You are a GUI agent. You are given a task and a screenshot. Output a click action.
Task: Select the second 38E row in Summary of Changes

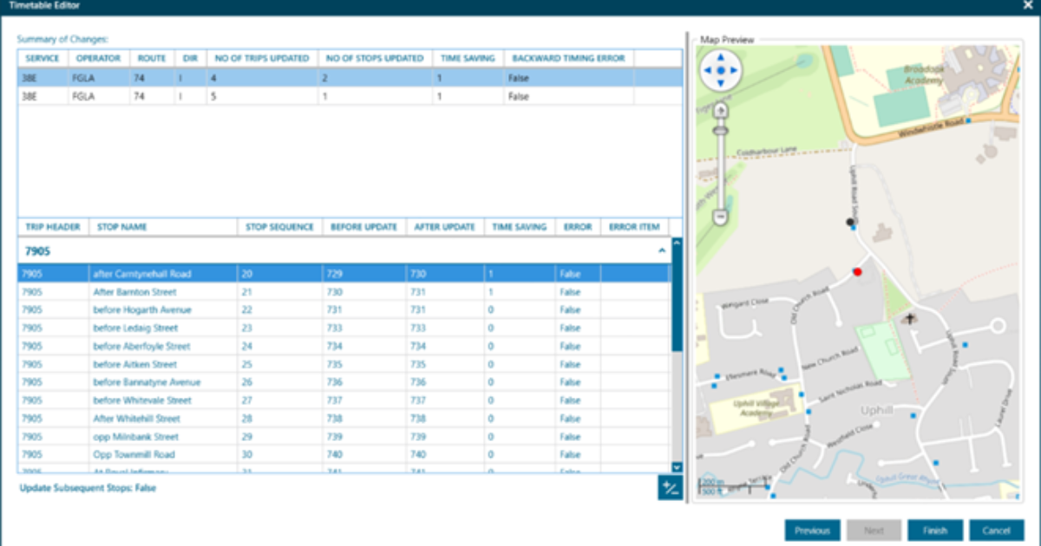click(260, 96)
